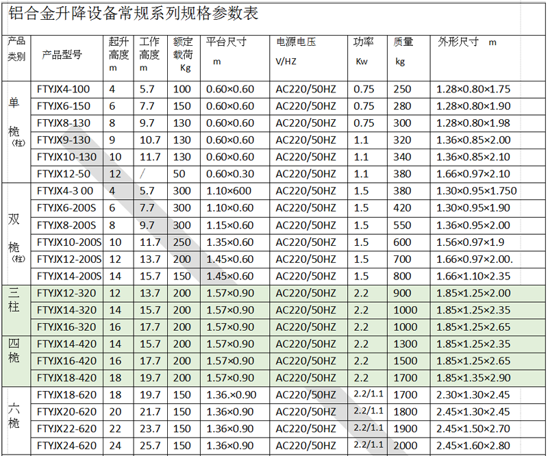Click the FTYJX10-200S model cell
Viewport: 548px width, 456px height.
68,242
